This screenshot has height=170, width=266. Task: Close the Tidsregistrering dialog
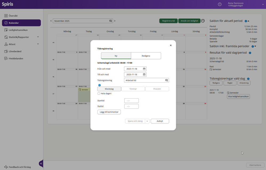(171, 45)
